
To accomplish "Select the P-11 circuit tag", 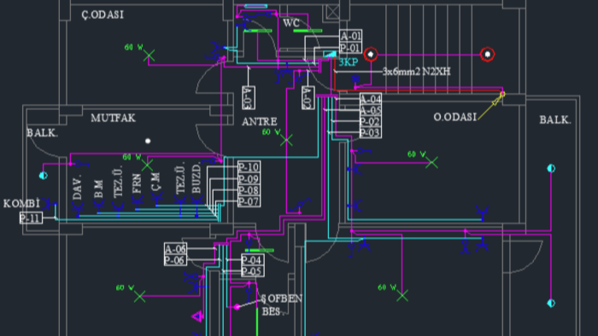I will pos(31,218).
